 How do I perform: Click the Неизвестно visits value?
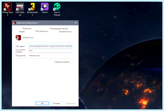coord(34,55)
